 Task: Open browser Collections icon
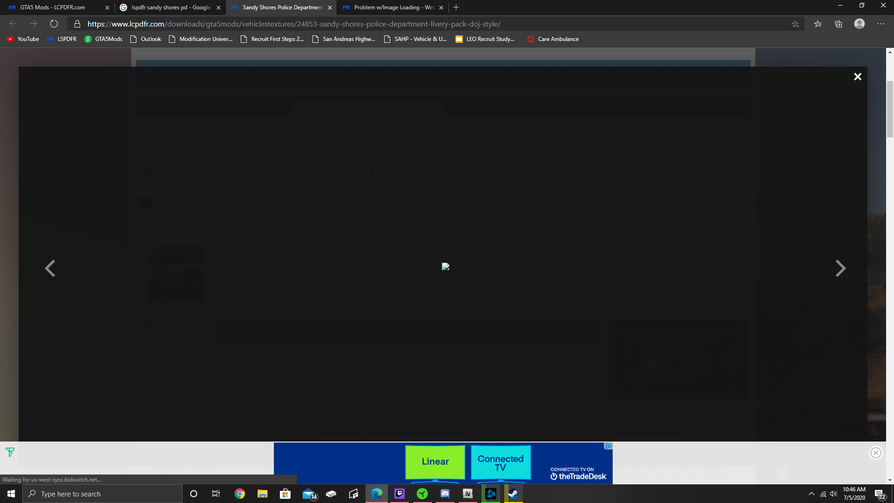click(839, 24)
